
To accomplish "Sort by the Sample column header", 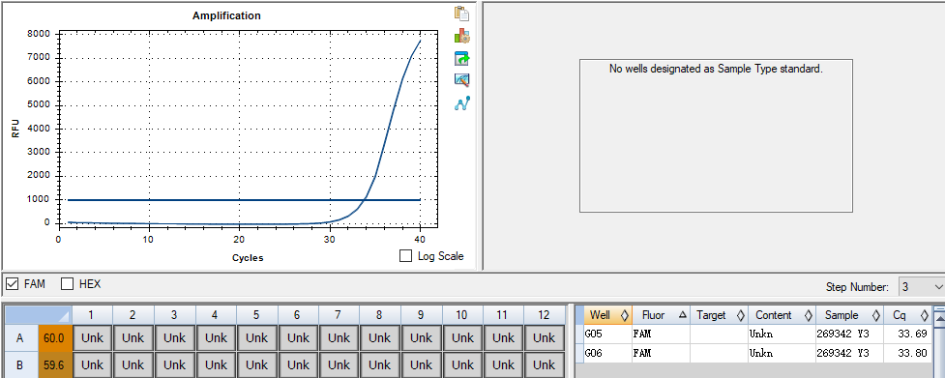I will pos(850,315).
